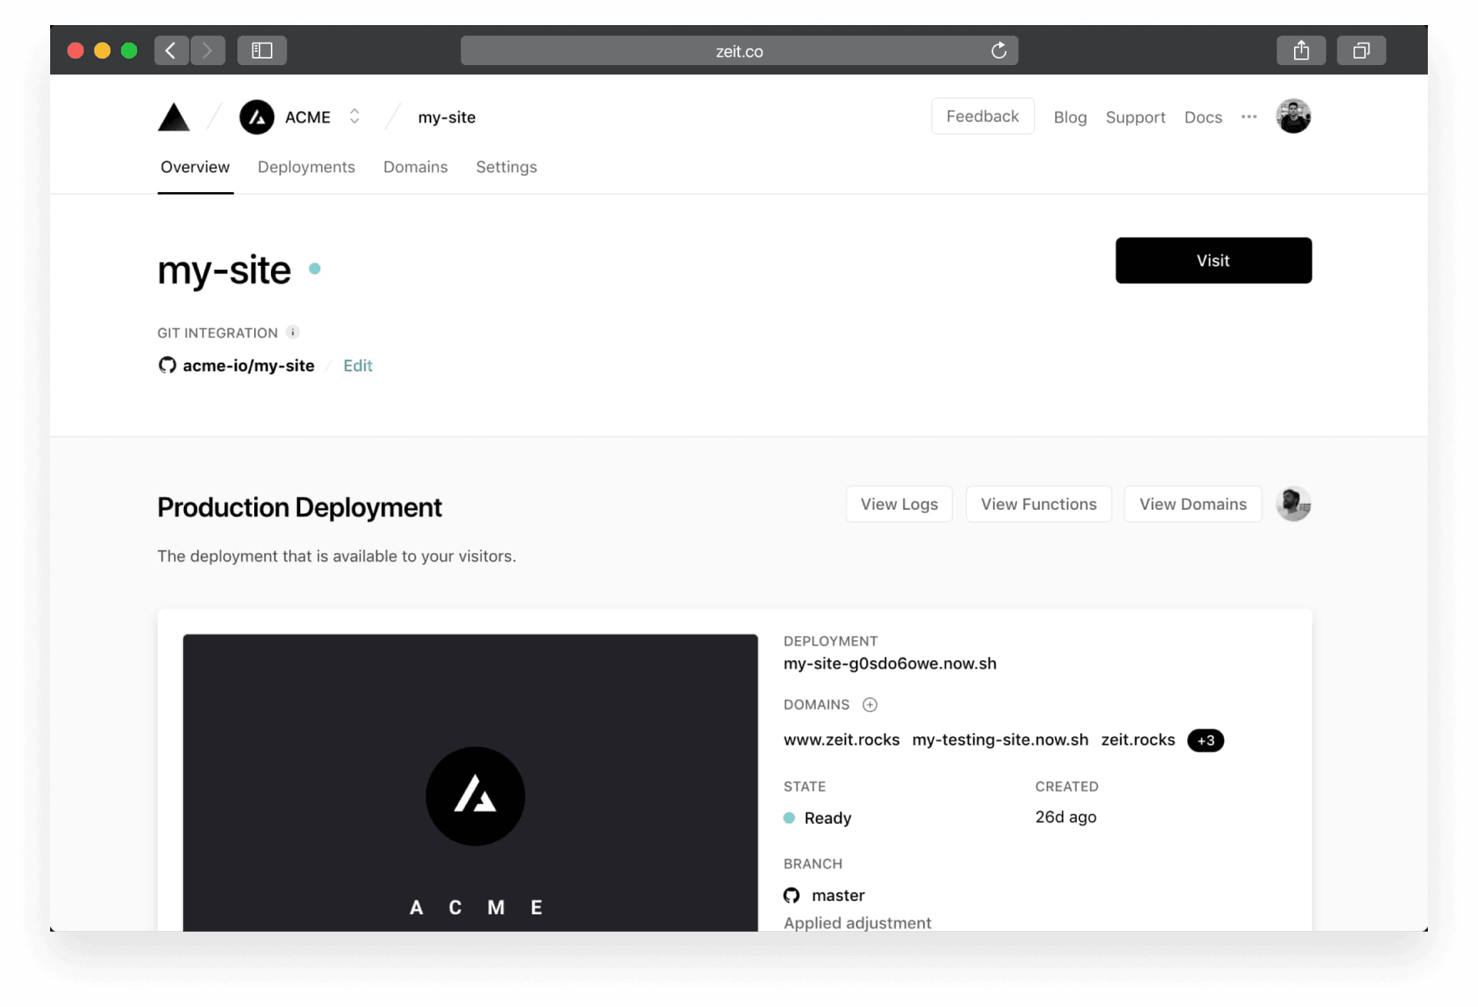Switch to the Deployments tab
The width and height of the screenshot is (1478, 1007).
pos(306,167)
